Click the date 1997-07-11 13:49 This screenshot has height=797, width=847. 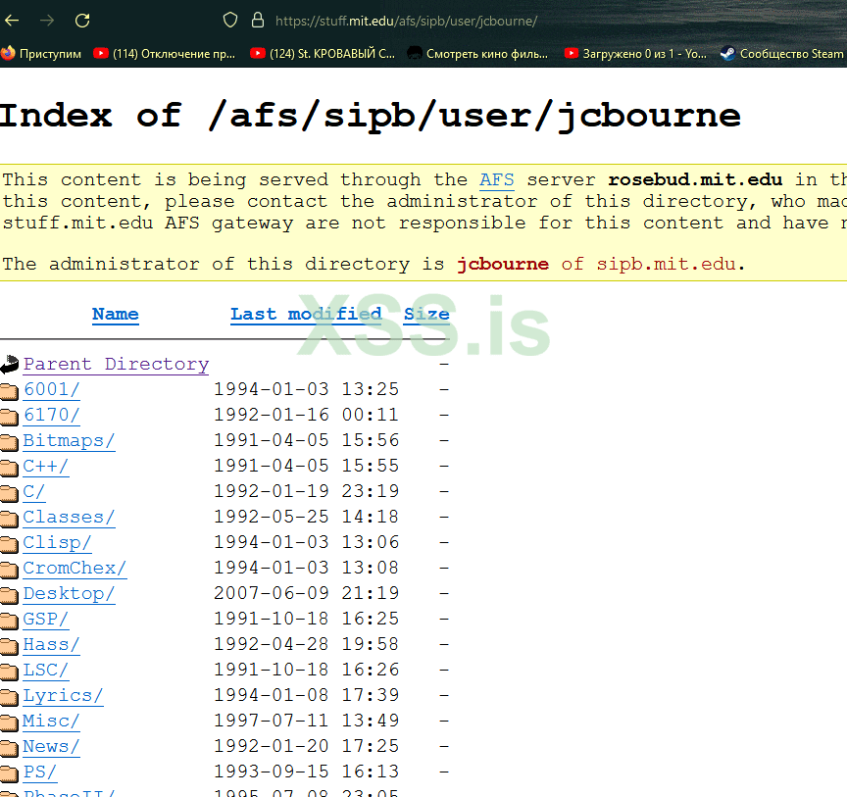tap(306, 721)
